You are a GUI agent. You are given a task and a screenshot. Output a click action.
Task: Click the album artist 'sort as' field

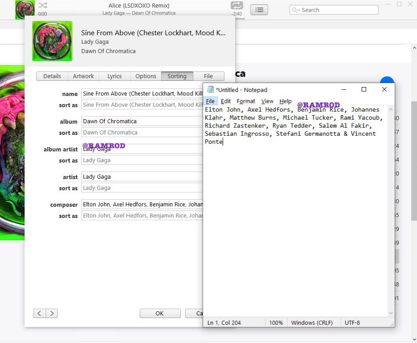click(142, 160)
